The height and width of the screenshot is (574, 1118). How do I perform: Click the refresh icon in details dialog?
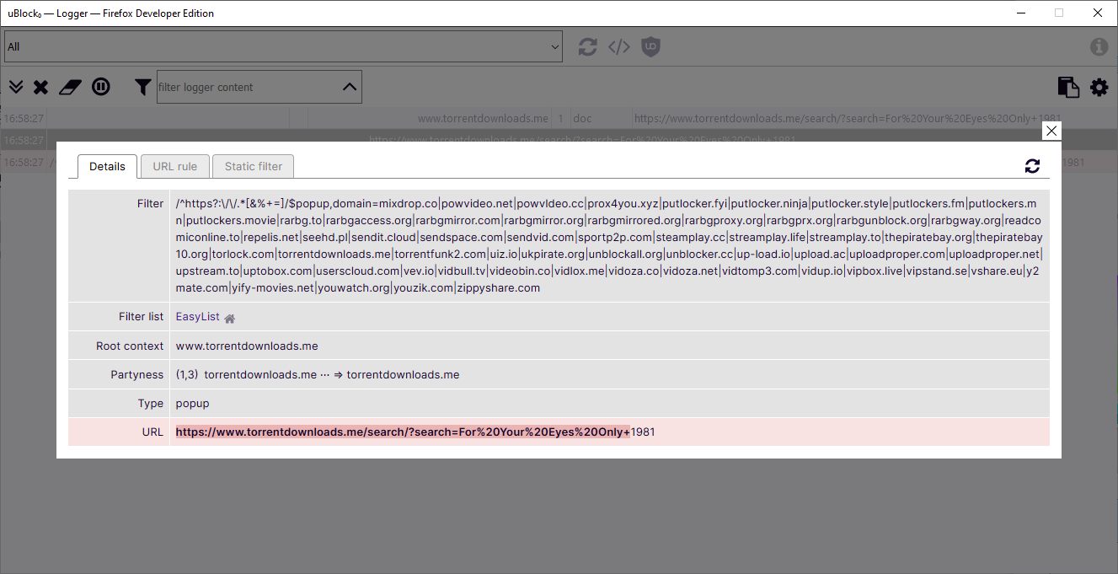pyautogui.click(x=1032, y=166)
